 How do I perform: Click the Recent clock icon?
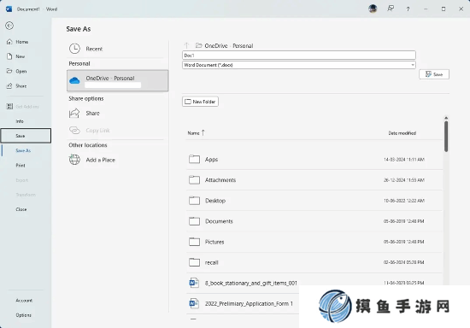coord(74,49)
